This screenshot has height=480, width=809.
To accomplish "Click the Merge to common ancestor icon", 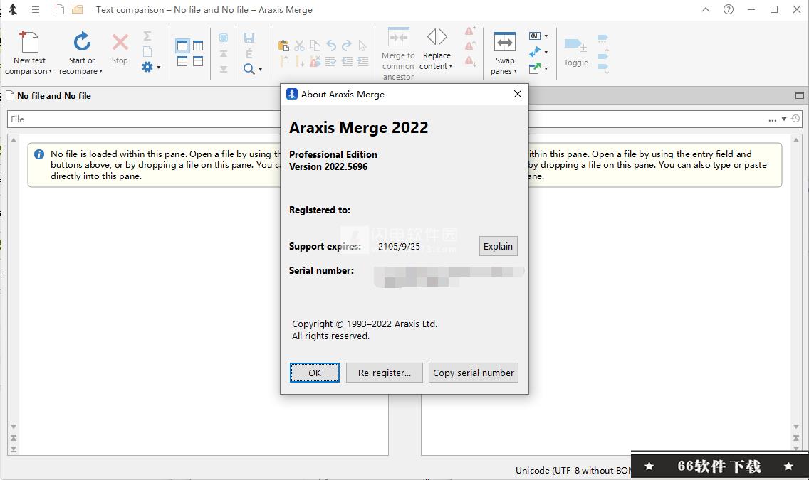I will pyautogui.click(x=398, y=37).
